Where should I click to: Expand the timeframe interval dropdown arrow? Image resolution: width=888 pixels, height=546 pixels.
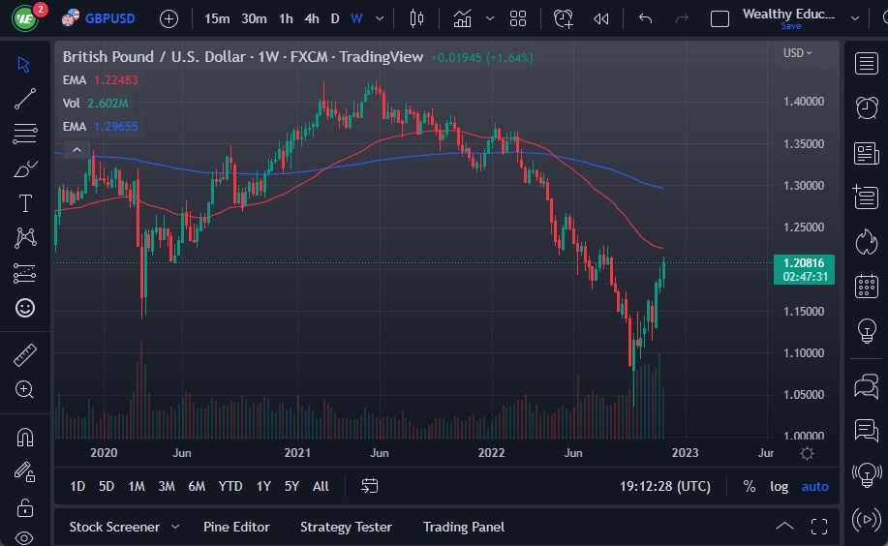click(x=379, y=18)
